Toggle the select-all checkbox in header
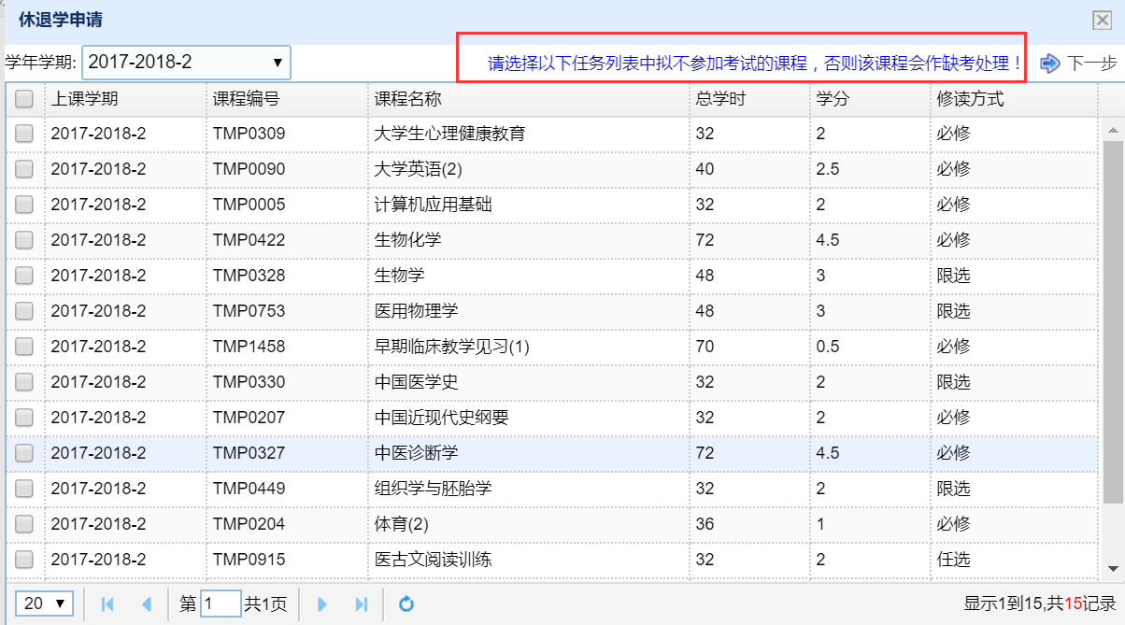1125x625 pixels. click(24, 99)
